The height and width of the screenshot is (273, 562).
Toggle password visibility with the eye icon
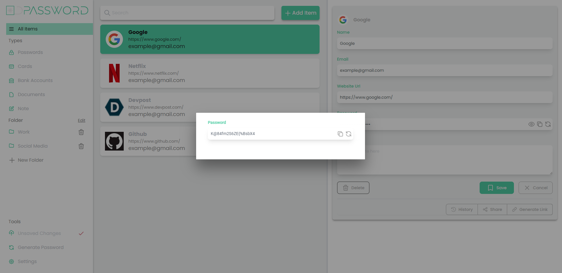[x=531, y=124]
